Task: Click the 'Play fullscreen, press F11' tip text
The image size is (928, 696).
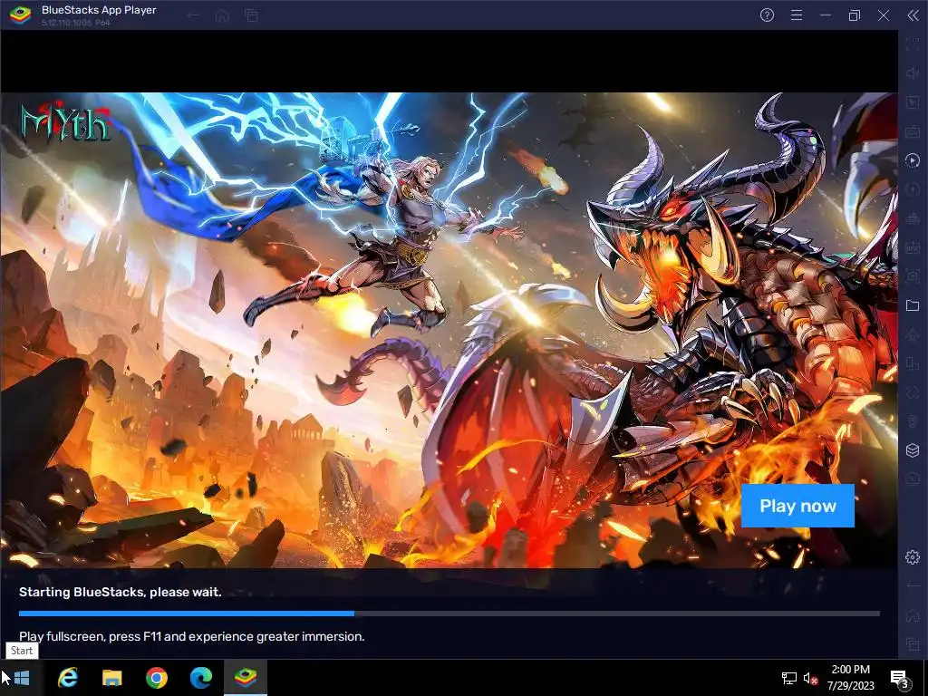Action: pos(192,637)
